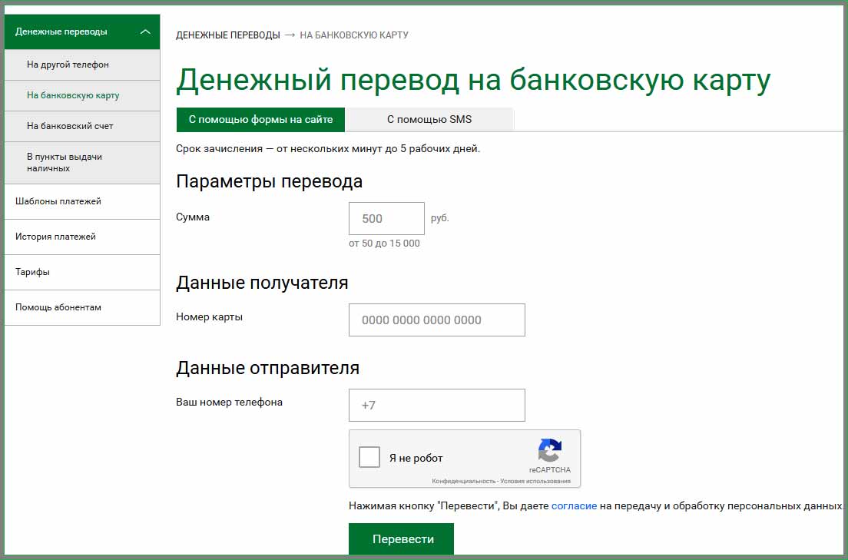This screenshot has width=848, height=560.
Task: Open reCAPTCHA Условия использования link
Action: pos(535,481)
